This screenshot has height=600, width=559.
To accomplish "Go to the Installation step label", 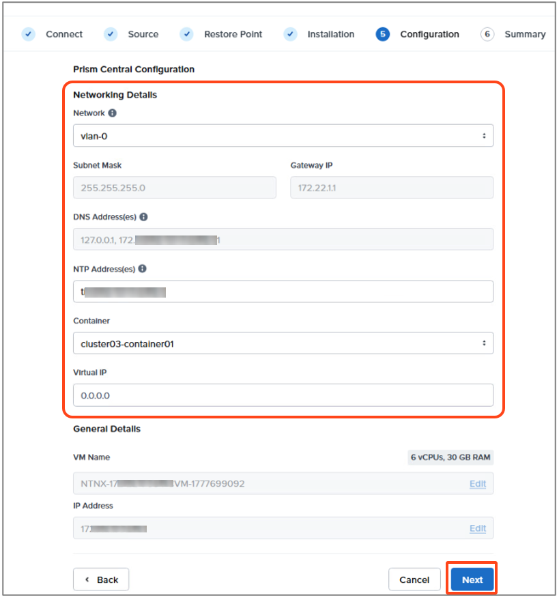I will click(x=331, y=34).
